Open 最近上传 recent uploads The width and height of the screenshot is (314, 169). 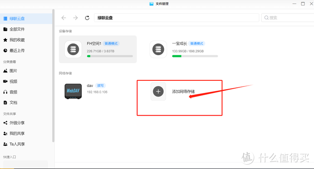pos(26,50)
